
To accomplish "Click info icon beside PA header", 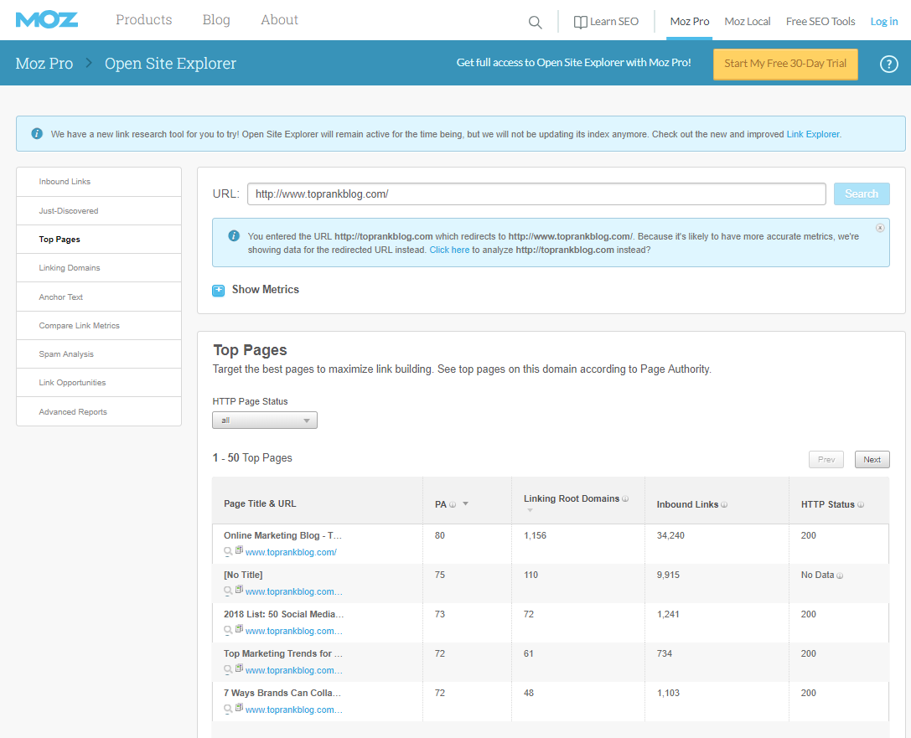I will (x=453, y=504).
